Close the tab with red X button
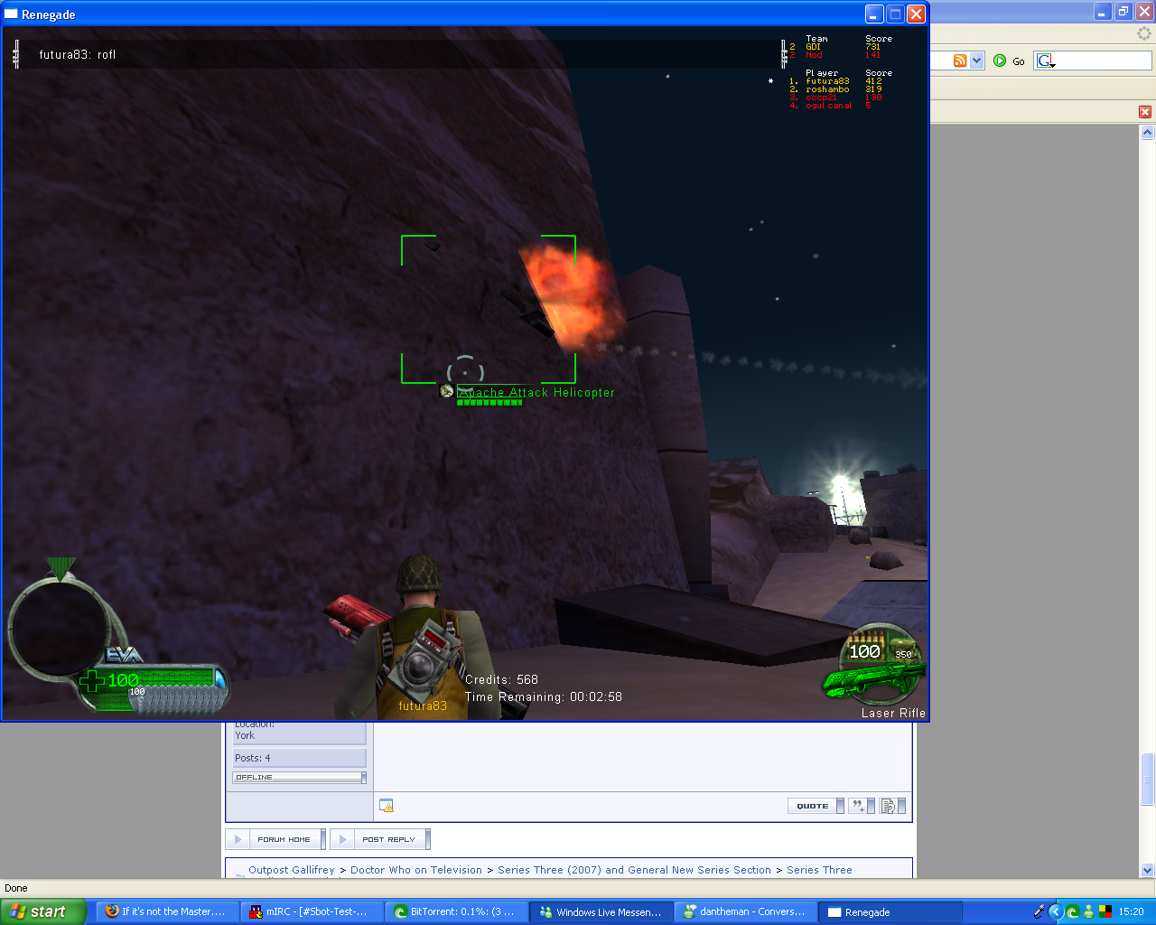 click(x=1144, y=112)
